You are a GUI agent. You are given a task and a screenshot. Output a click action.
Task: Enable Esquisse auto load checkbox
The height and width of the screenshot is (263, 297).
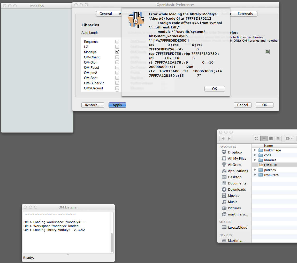point(117,42)
